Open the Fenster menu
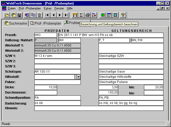The image size is (171, 127). pyautogui.click(x=59, y=8)
